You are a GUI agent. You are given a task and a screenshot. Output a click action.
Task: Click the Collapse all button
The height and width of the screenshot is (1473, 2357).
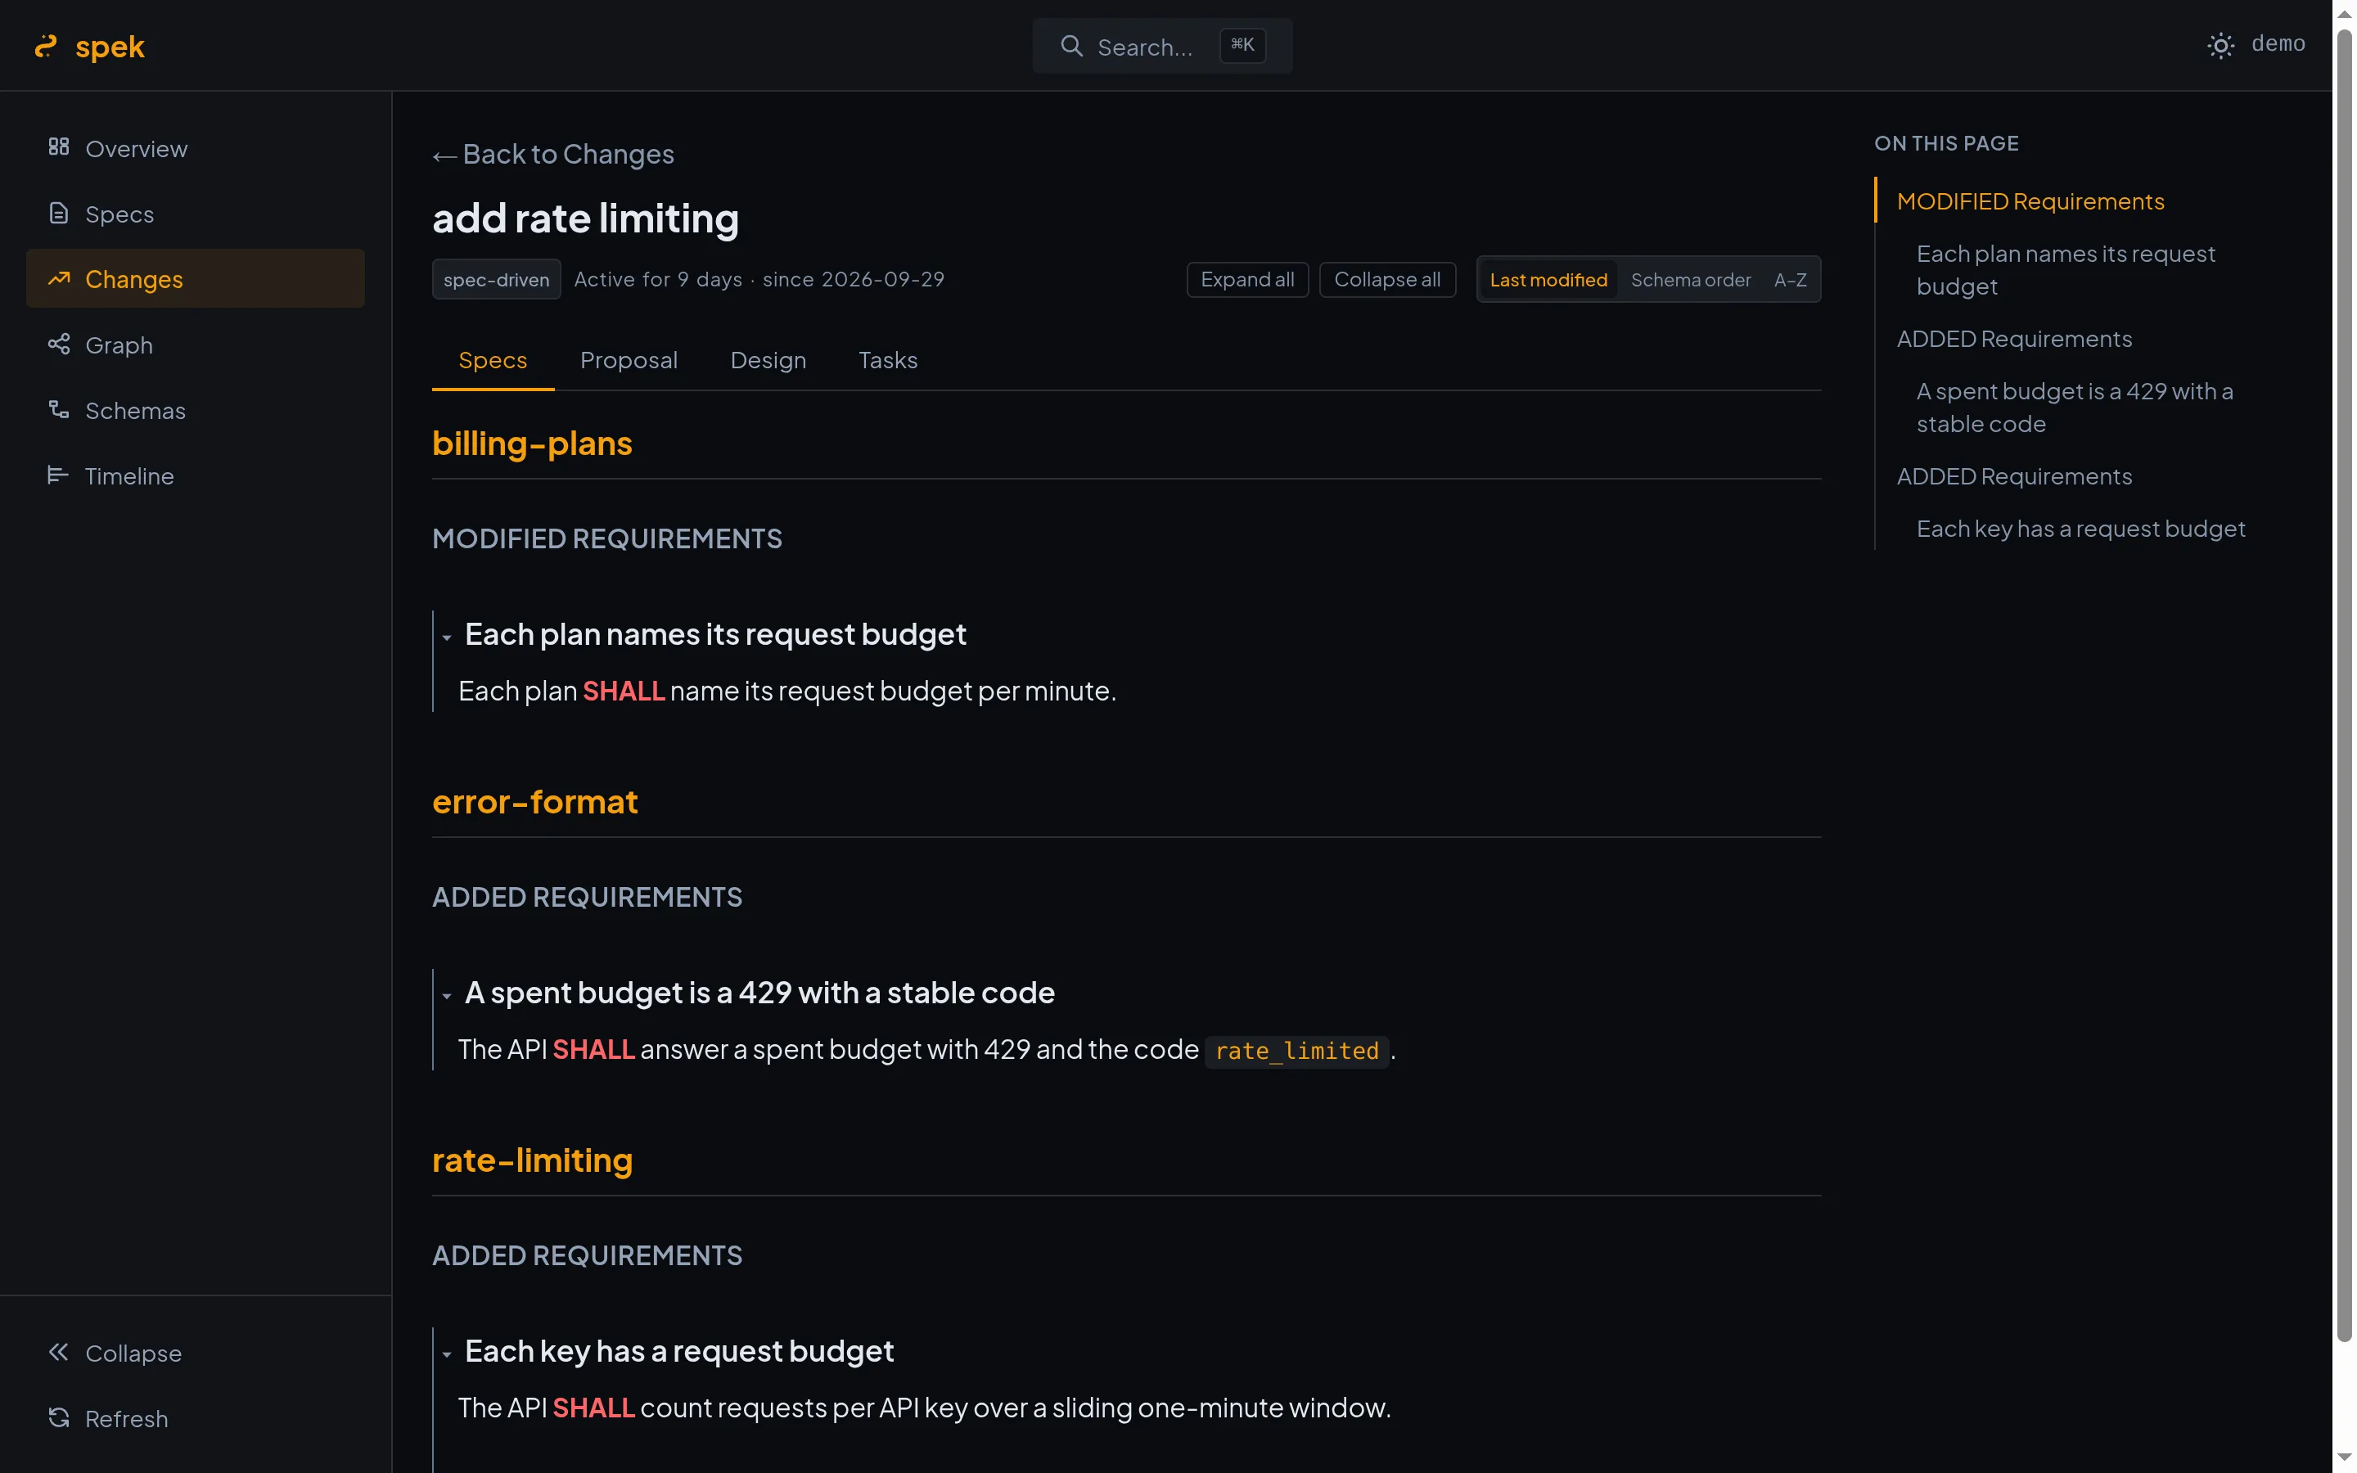[x=1387, y=280]
